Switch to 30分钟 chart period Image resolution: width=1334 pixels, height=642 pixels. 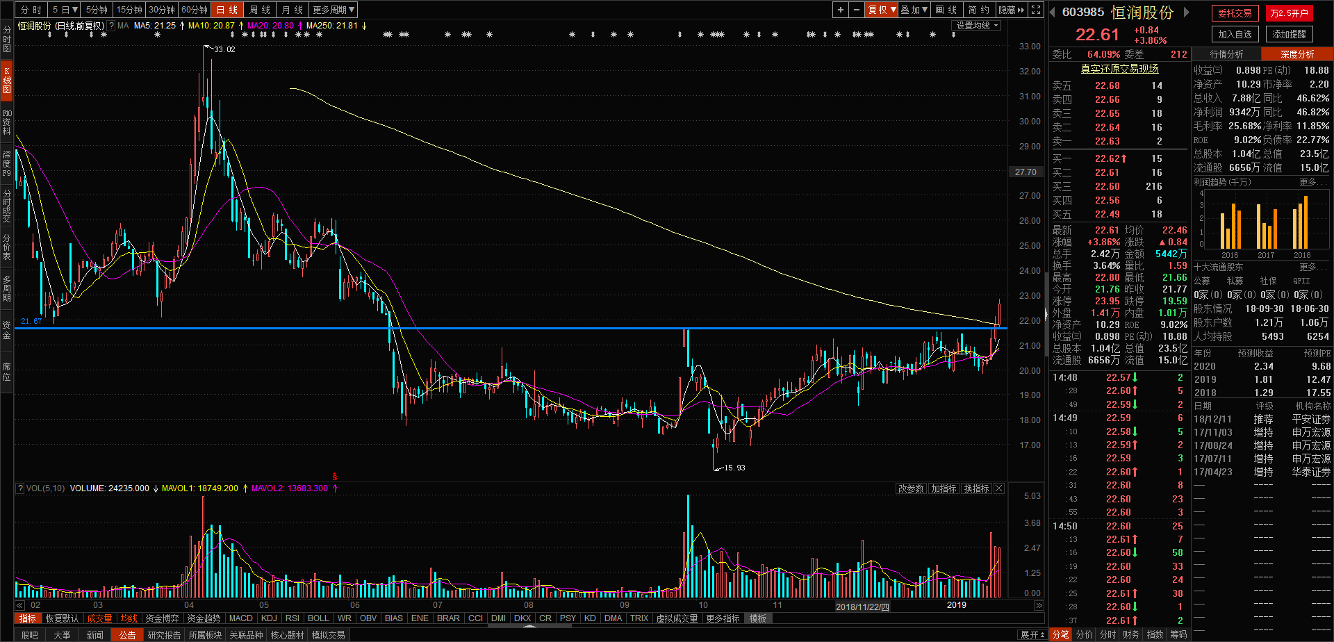click(x=162, y=10)
